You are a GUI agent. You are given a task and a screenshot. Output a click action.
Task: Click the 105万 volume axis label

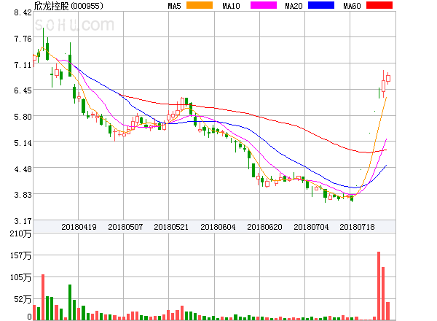tap(20, 277)
